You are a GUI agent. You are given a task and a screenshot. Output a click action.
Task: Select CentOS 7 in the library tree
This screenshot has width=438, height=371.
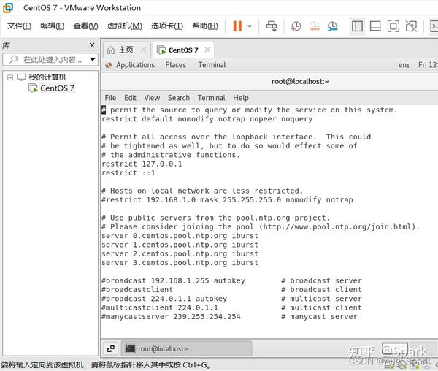[x=57, y=88]
